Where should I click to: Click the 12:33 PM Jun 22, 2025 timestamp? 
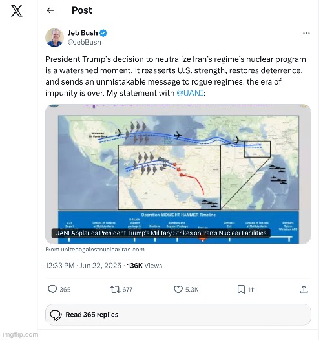point(83,266)
